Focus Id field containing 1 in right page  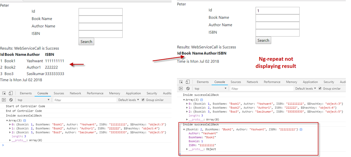point(278,11)
